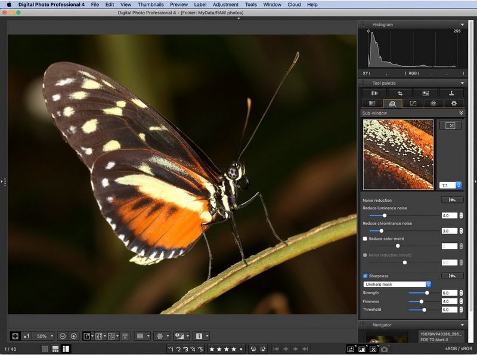Disable the Sharpness checkbox
477x355 pixels.
(x=365, y=276)
